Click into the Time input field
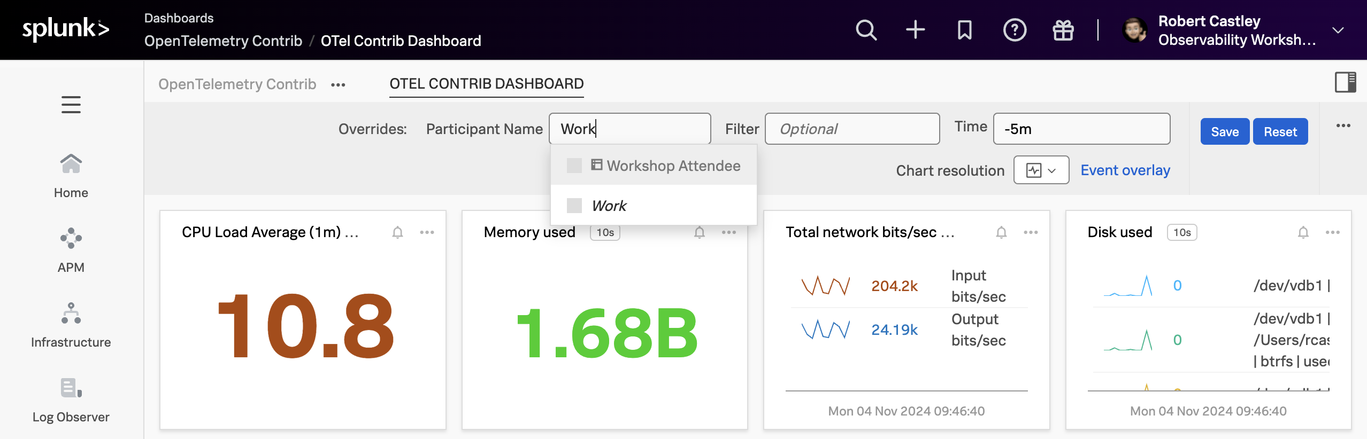The width and height of the screenshot is (1367, 439). (1081, 129)
